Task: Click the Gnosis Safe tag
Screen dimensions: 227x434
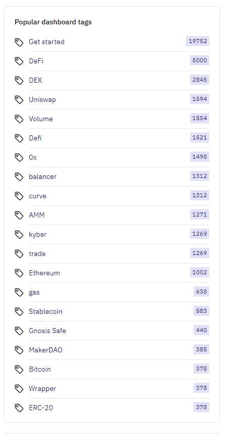Action: [x=47, y=331]
